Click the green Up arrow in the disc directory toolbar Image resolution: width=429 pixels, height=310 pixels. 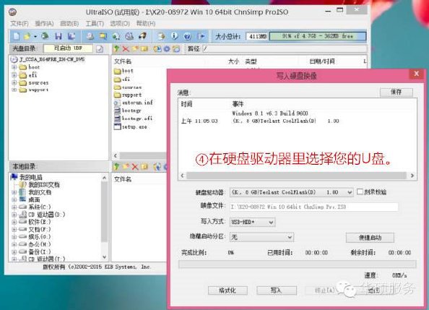116,48
